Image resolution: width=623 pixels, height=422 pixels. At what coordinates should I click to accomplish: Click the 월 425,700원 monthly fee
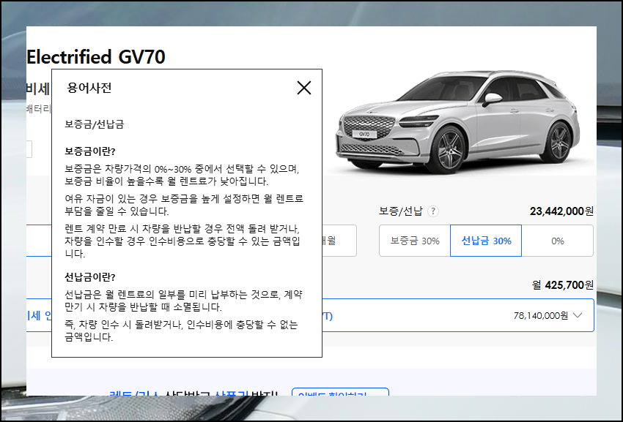pyautogui.click(x=563, y=285)
